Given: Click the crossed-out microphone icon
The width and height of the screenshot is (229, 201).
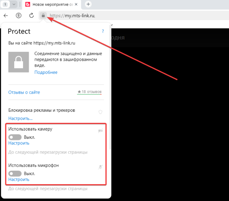Looking at the screenshot, I should [x=100, y=167].
